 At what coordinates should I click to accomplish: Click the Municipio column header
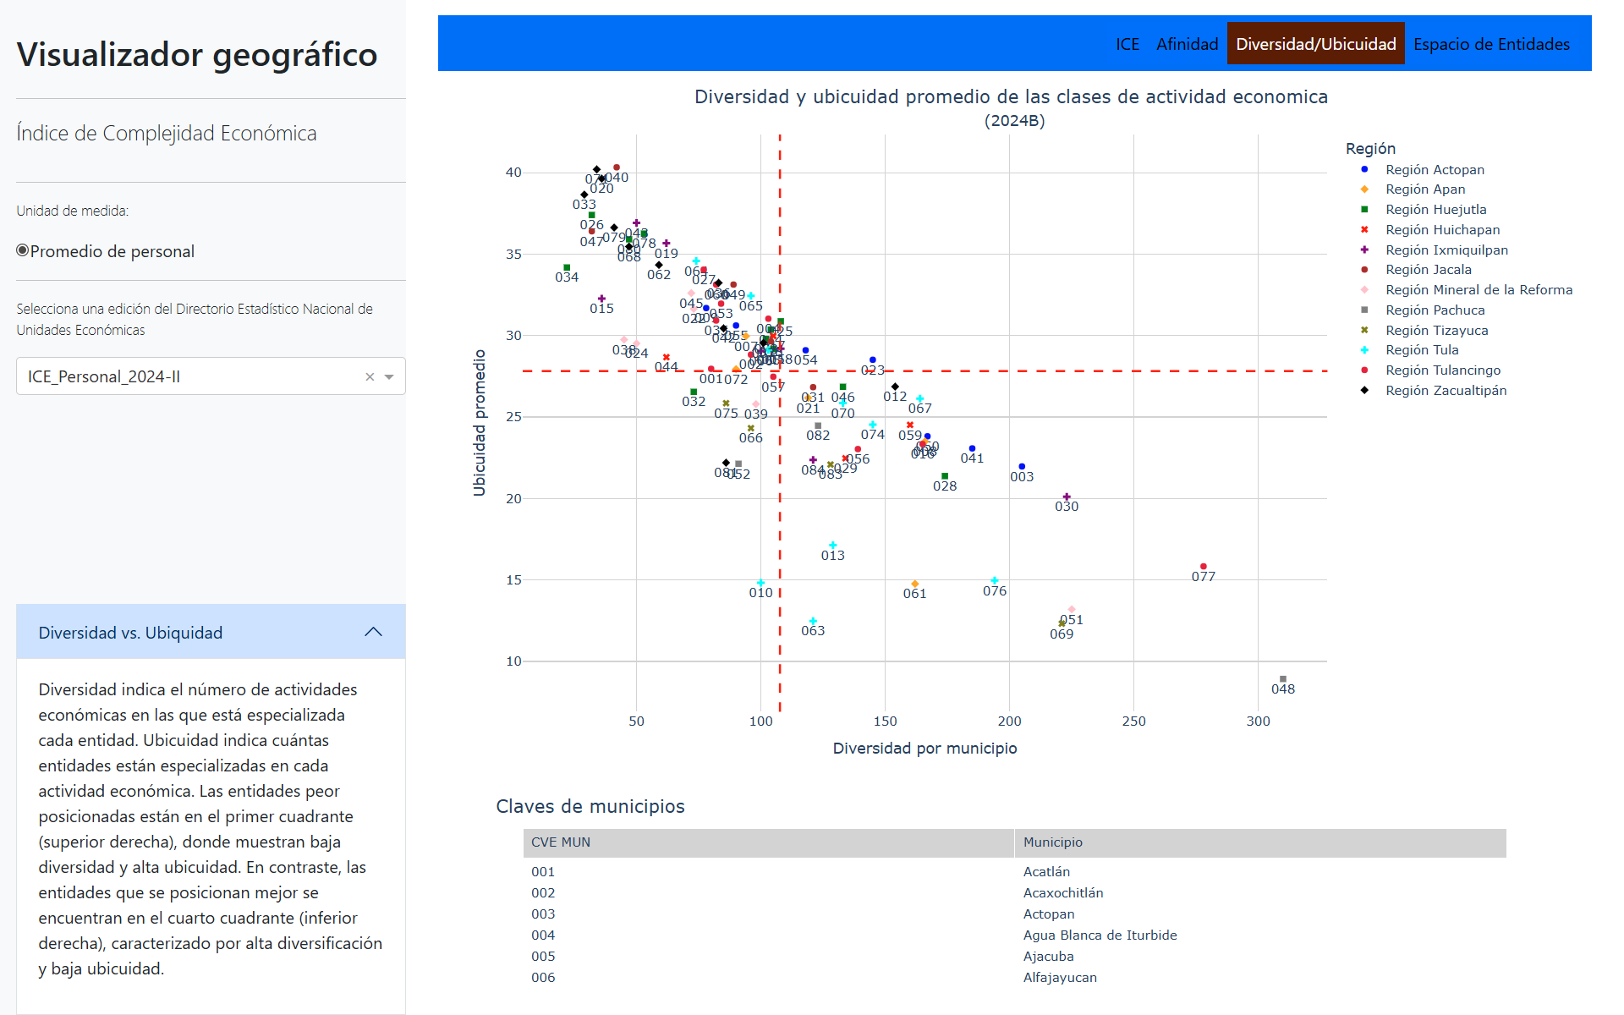(1052, 842)
